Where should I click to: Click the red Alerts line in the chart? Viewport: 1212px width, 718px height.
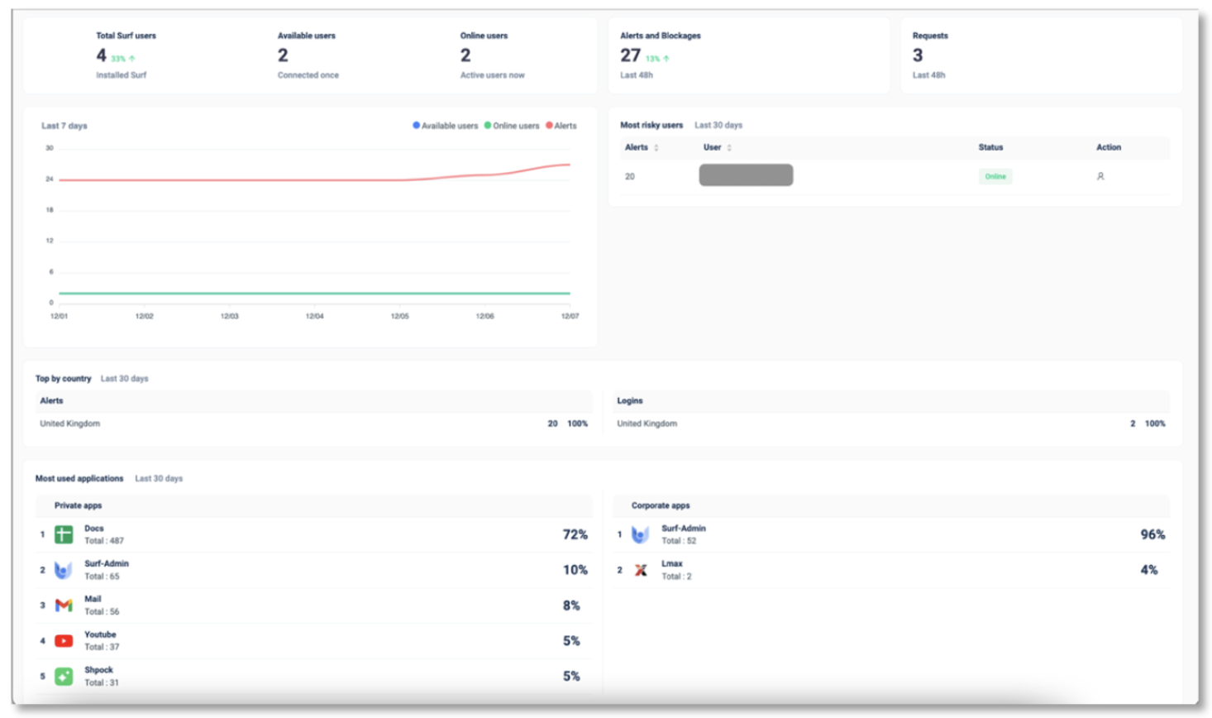[314, 179]
